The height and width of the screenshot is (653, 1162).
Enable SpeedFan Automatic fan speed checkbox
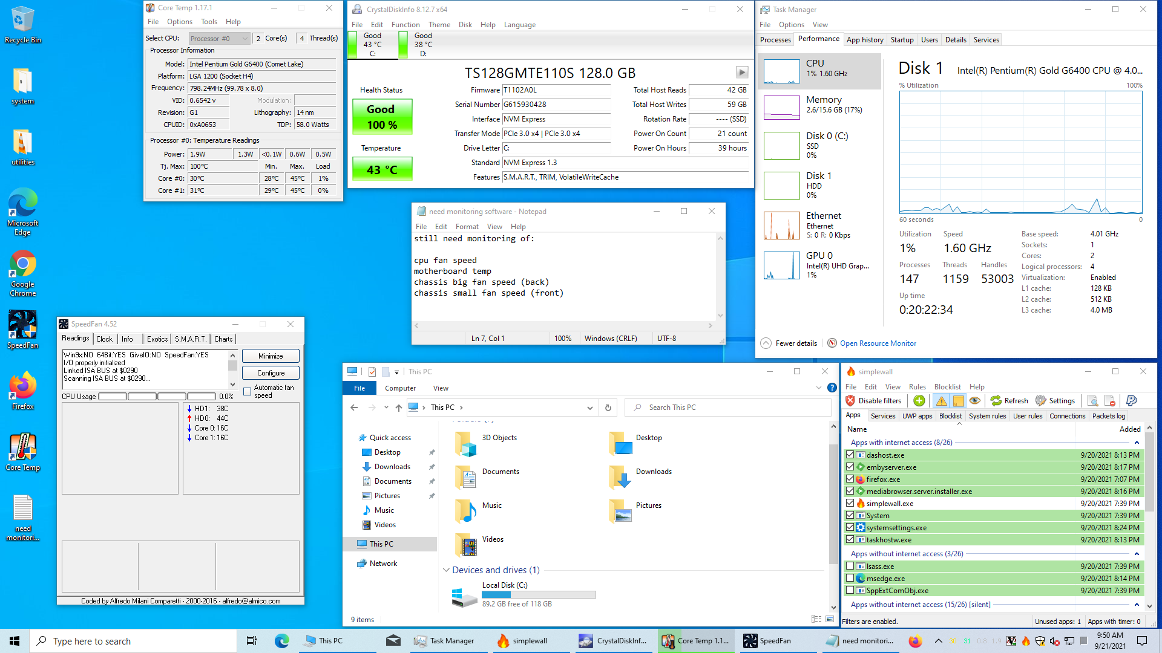pos(247,391)
